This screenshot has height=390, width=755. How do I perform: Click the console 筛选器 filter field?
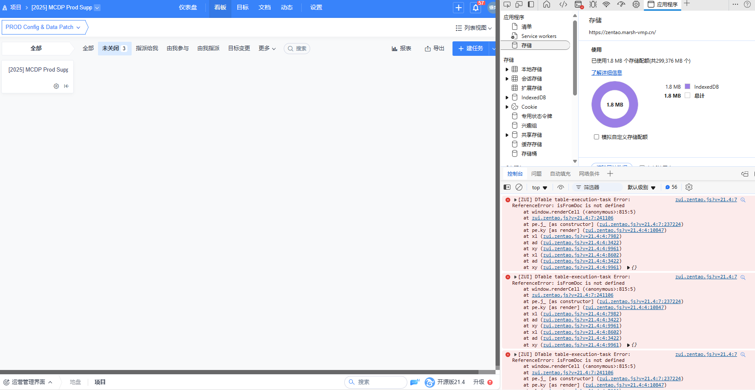597,187
